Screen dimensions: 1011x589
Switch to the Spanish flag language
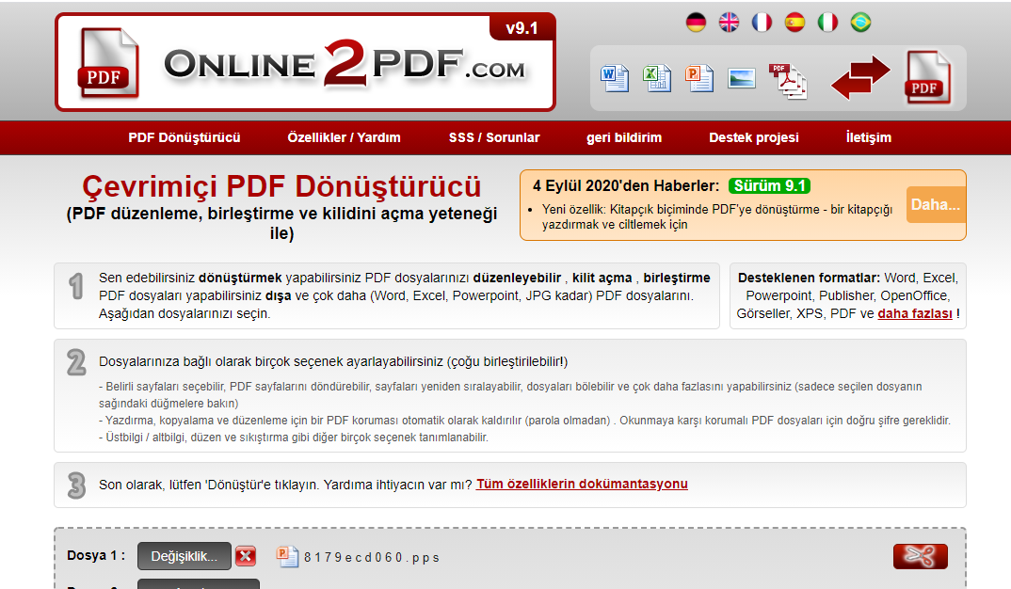click(794, 23)
